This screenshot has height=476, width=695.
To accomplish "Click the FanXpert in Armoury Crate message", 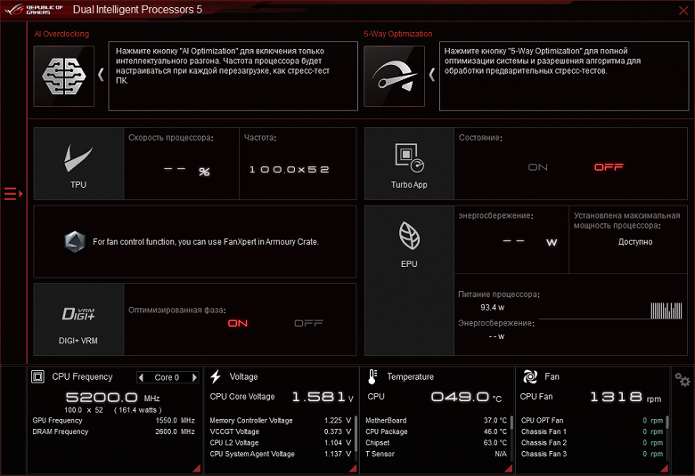I will [206, 242].
